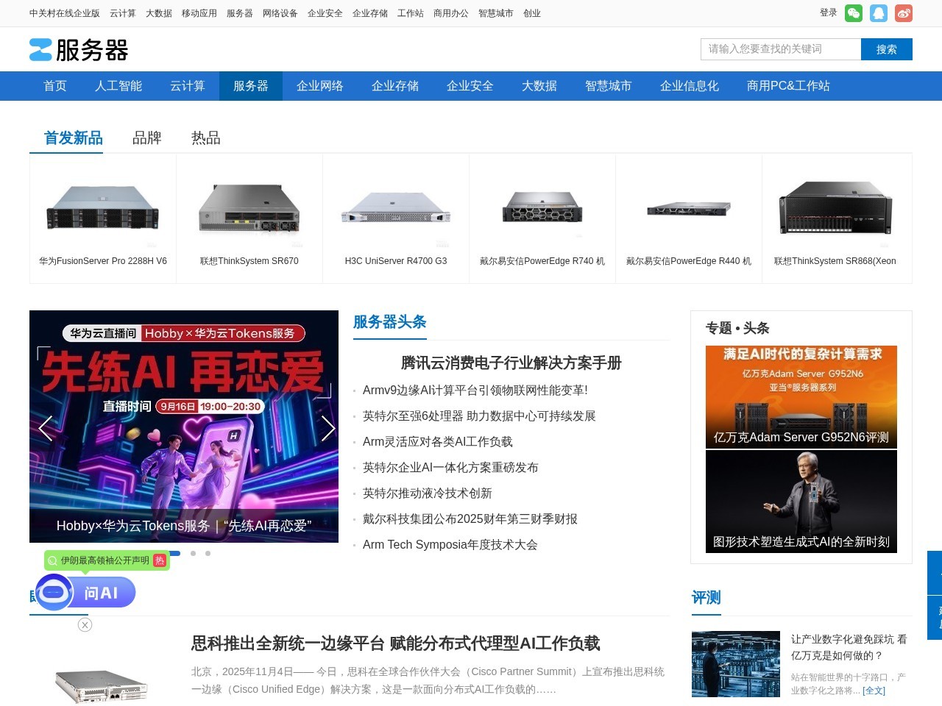Select the third carousel indicator dot
The image size is (942, 706).
[x=208, y=553]
